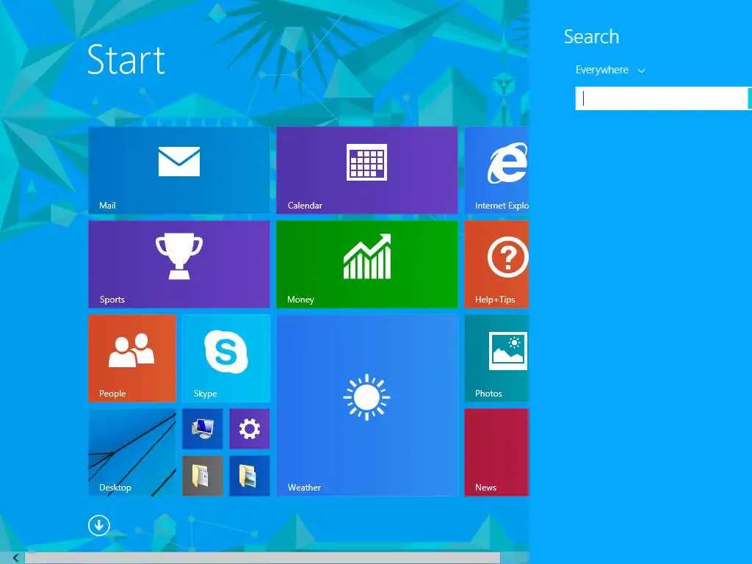
Task: Open the People tile
Action: click(132, 358)
